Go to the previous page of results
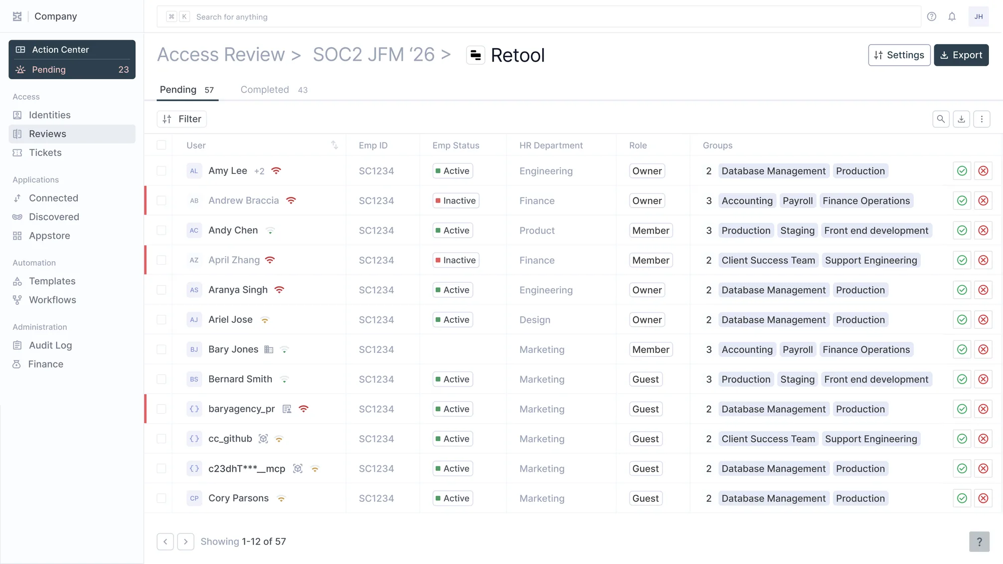 (165, 541)
